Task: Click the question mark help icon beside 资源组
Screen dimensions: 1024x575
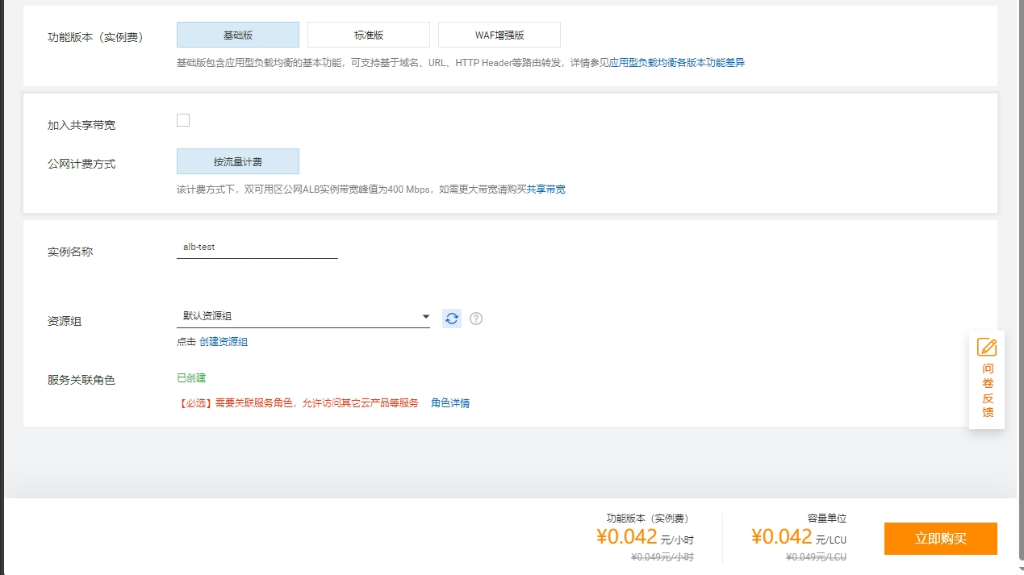Action: [475, 319]
